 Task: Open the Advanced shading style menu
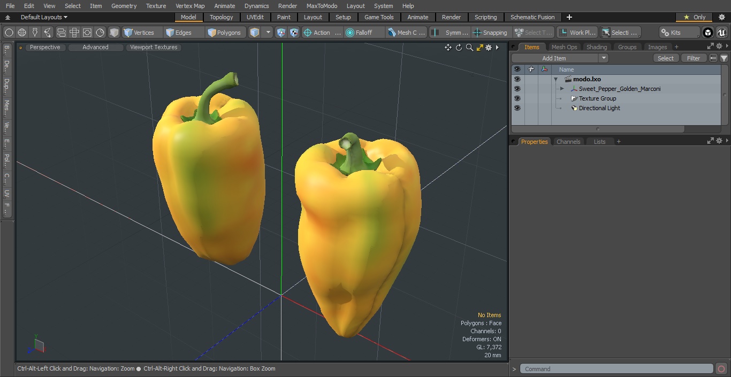click(x=95, y=47)
